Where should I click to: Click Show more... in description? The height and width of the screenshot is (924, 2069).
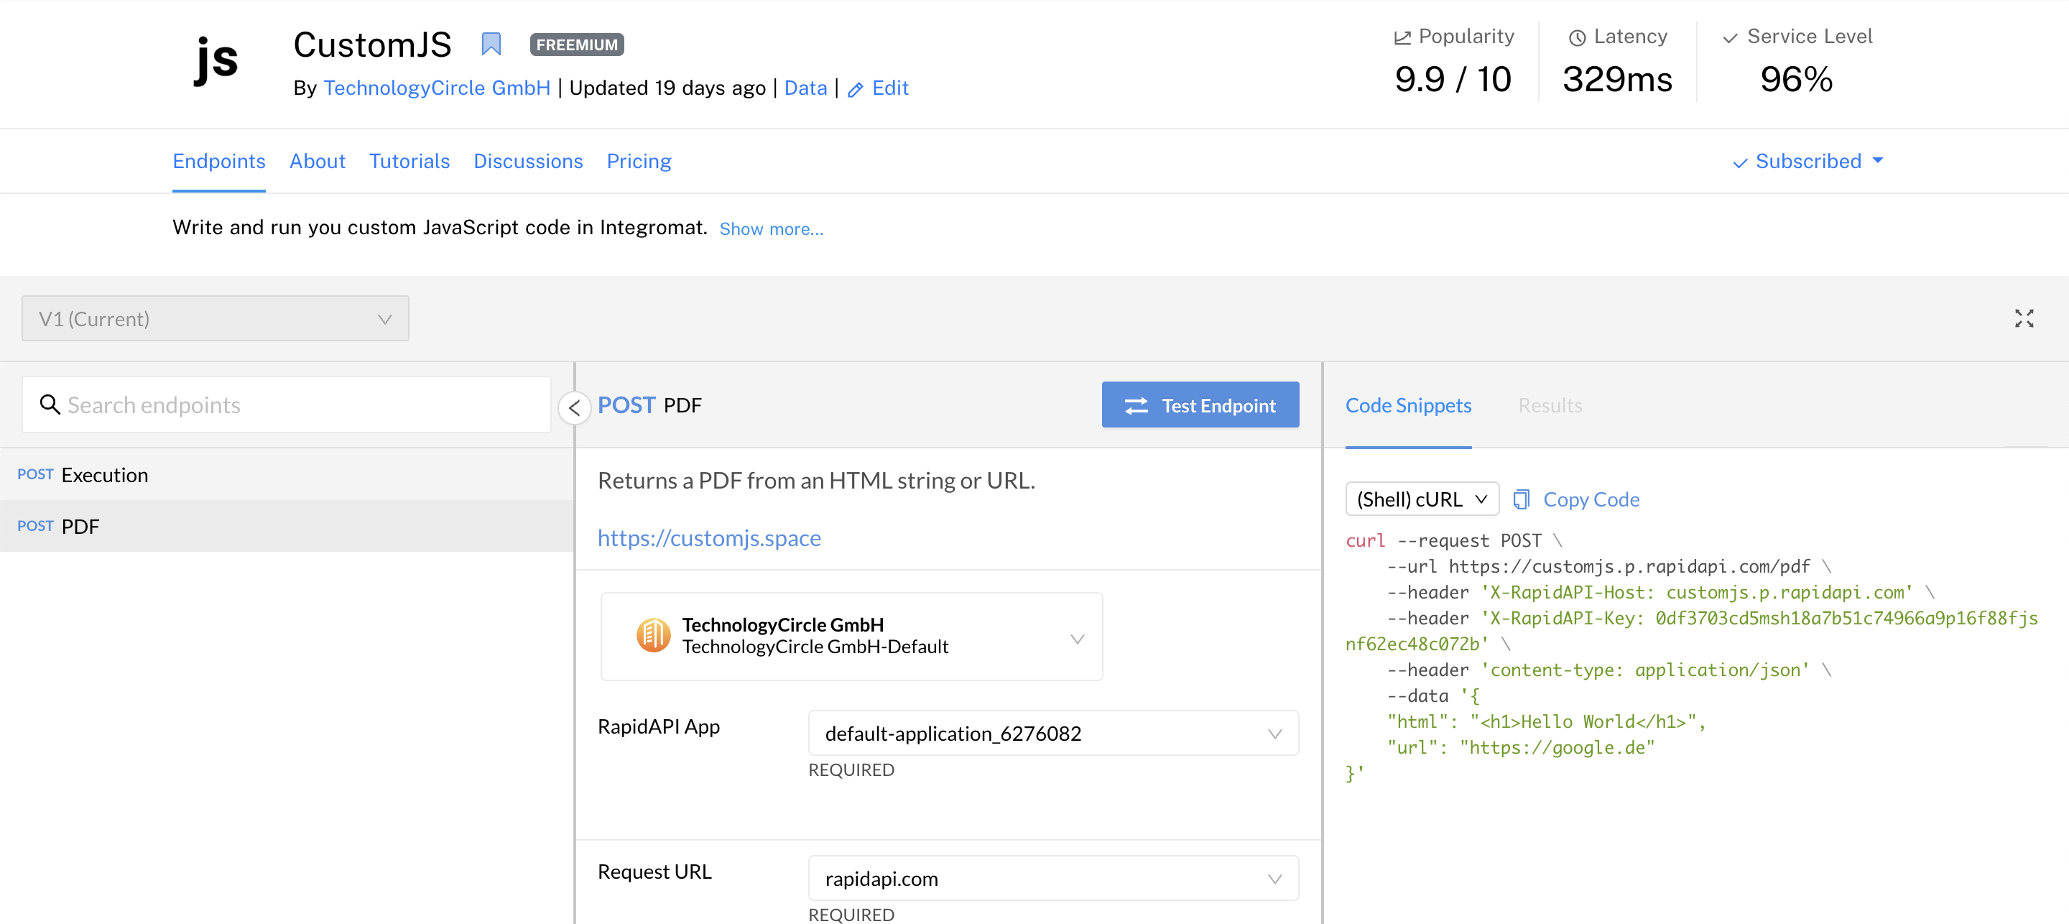(x=771, y=230)
